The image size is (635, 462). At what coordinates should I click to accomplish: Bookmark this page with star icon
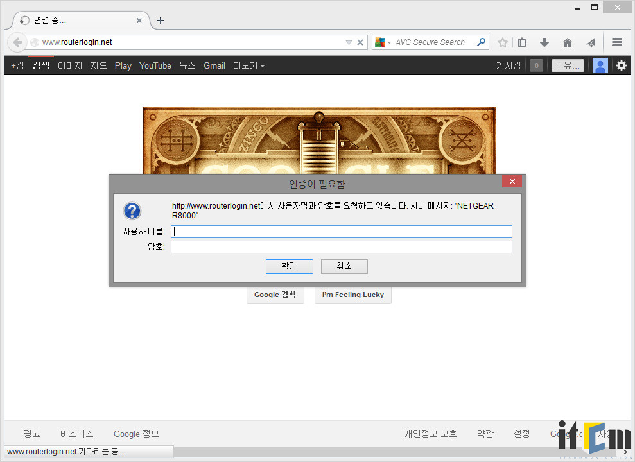coord(503,42)
